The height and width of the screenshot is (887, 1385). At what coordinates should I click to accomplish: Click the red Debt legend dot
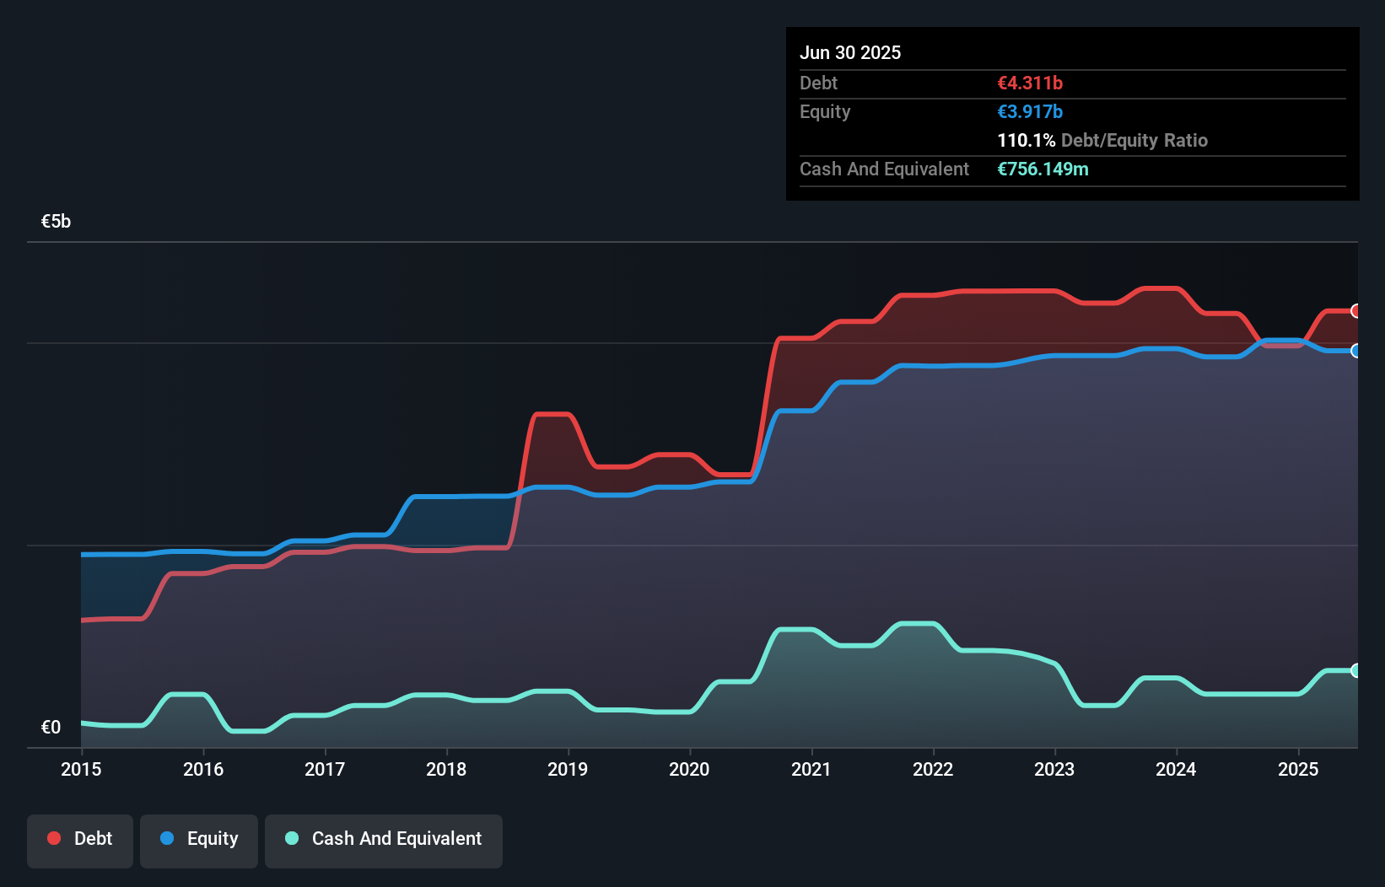tap(54, 838)
